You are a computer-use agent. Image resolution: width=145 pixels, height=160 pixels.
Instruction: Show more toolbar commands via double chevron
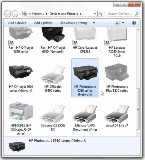coord(94,23)
